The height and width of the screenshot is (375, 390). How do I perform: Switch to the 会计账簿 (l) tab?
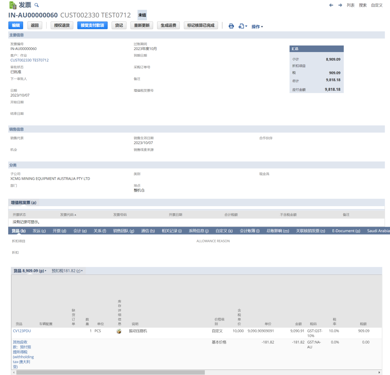[x=250, y=231]
